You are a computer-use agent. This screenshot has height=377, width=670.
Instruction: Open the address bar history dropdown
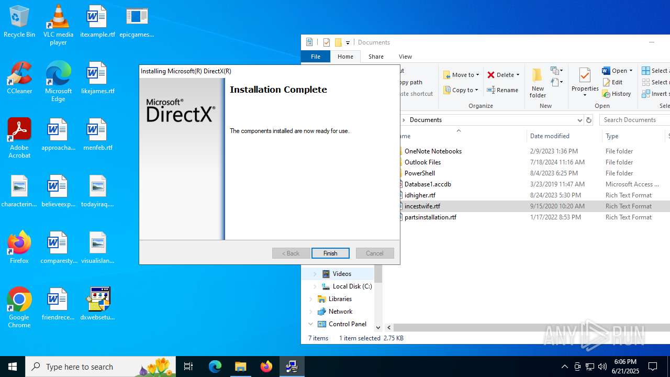[579, 120]
